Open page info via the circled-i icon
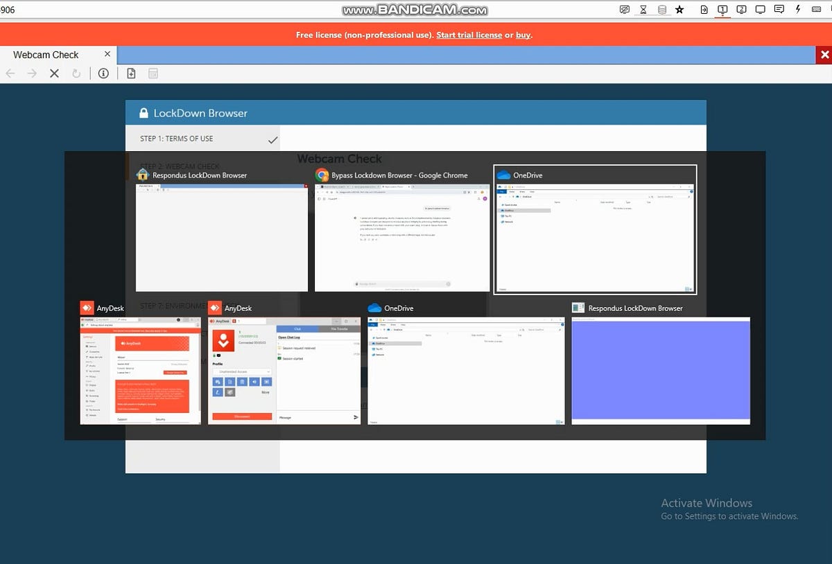832x564 pixels. click(103, 73)
